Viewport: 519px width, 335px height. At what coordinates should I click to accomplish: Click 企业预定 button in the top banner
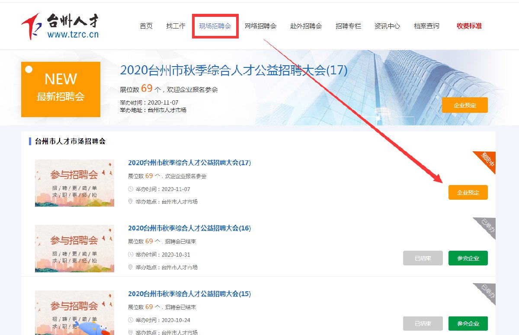pos(465,105)
